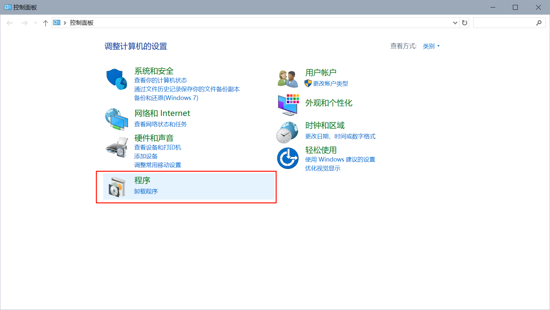Open the address bar history dropdown
This screenshot has height=310, width=550.
(455, 23)
